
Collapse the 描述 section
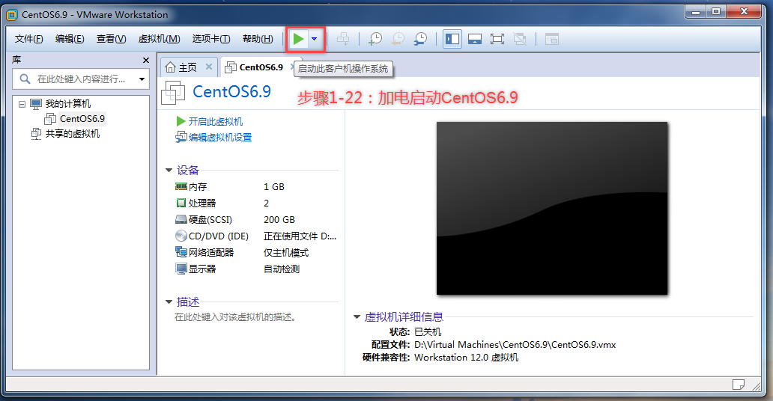click(169, 302)
